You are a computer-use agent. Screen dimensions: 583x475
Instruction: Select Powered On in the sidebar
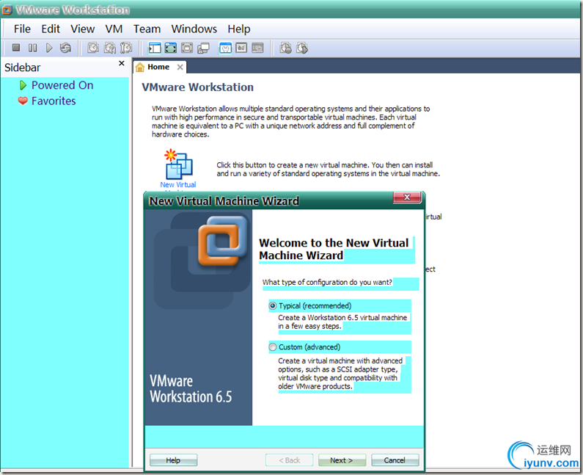(62, 85)
